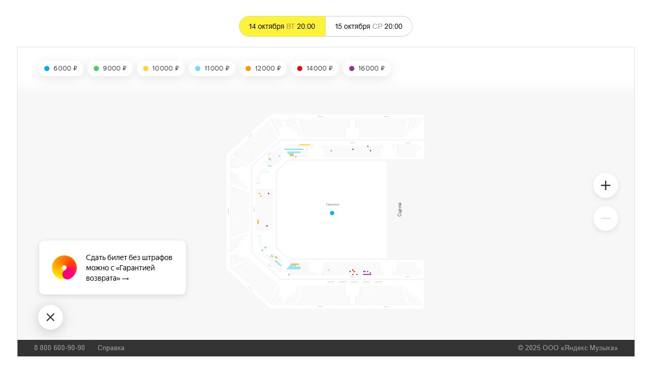The width and height of the screenshot is (651, 379).
Task: Zoom out of the seating map
Action: click(x=605, y=218)
